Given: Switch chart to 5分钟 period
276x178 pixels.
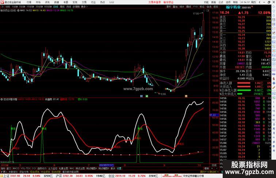Looking at the screenshot, I should [x=22, y=7].
